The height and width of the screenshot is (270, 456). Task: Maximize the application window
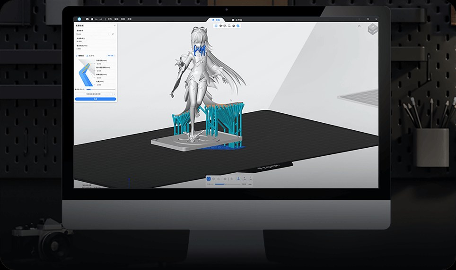368,19
